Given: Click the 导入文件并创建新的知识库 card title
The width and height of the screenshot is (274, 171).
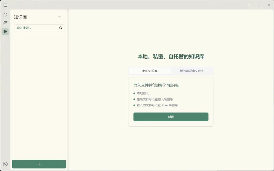Looking at the screenshot, I should (x=156, y=85).
